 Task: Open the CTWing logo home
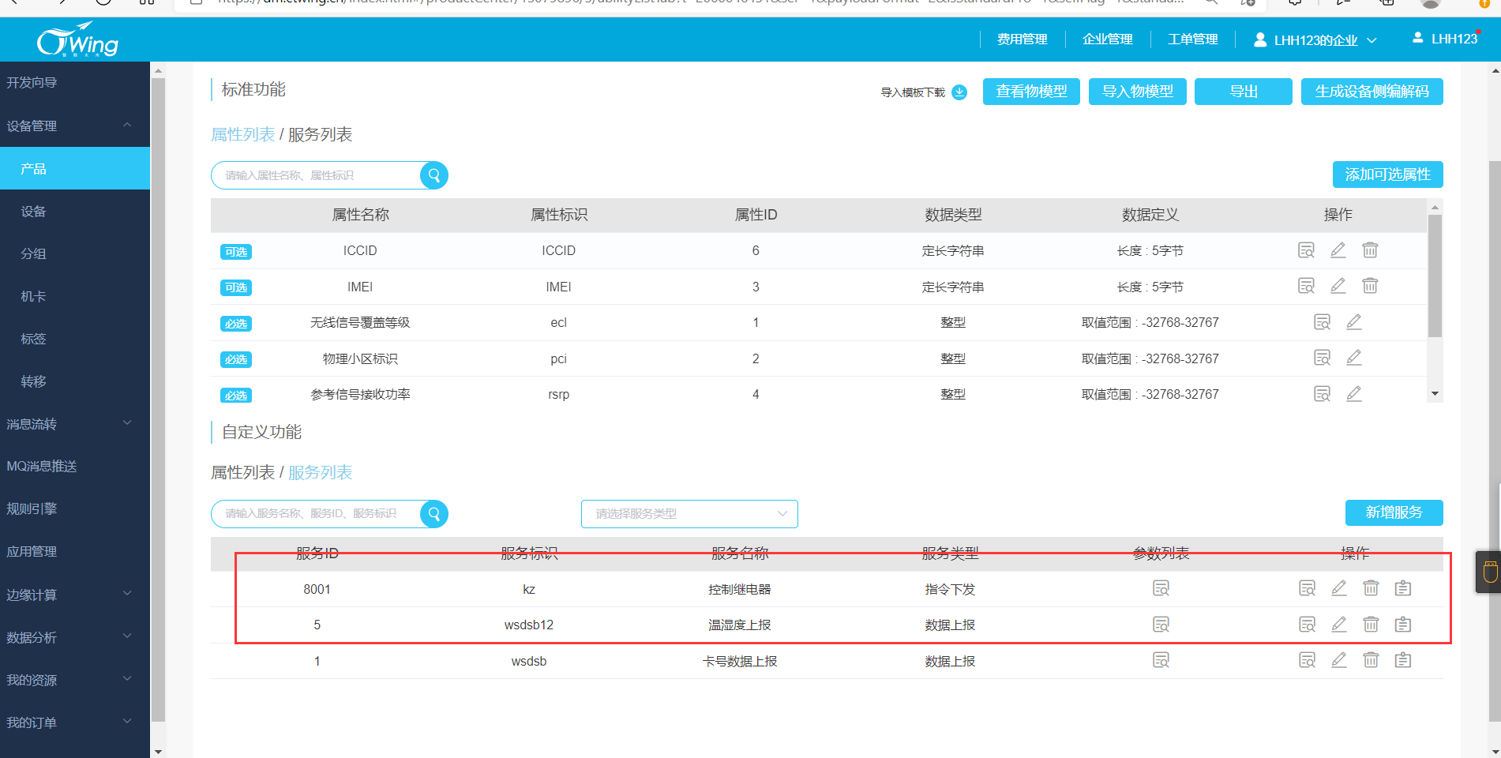[x=77, y=39]
